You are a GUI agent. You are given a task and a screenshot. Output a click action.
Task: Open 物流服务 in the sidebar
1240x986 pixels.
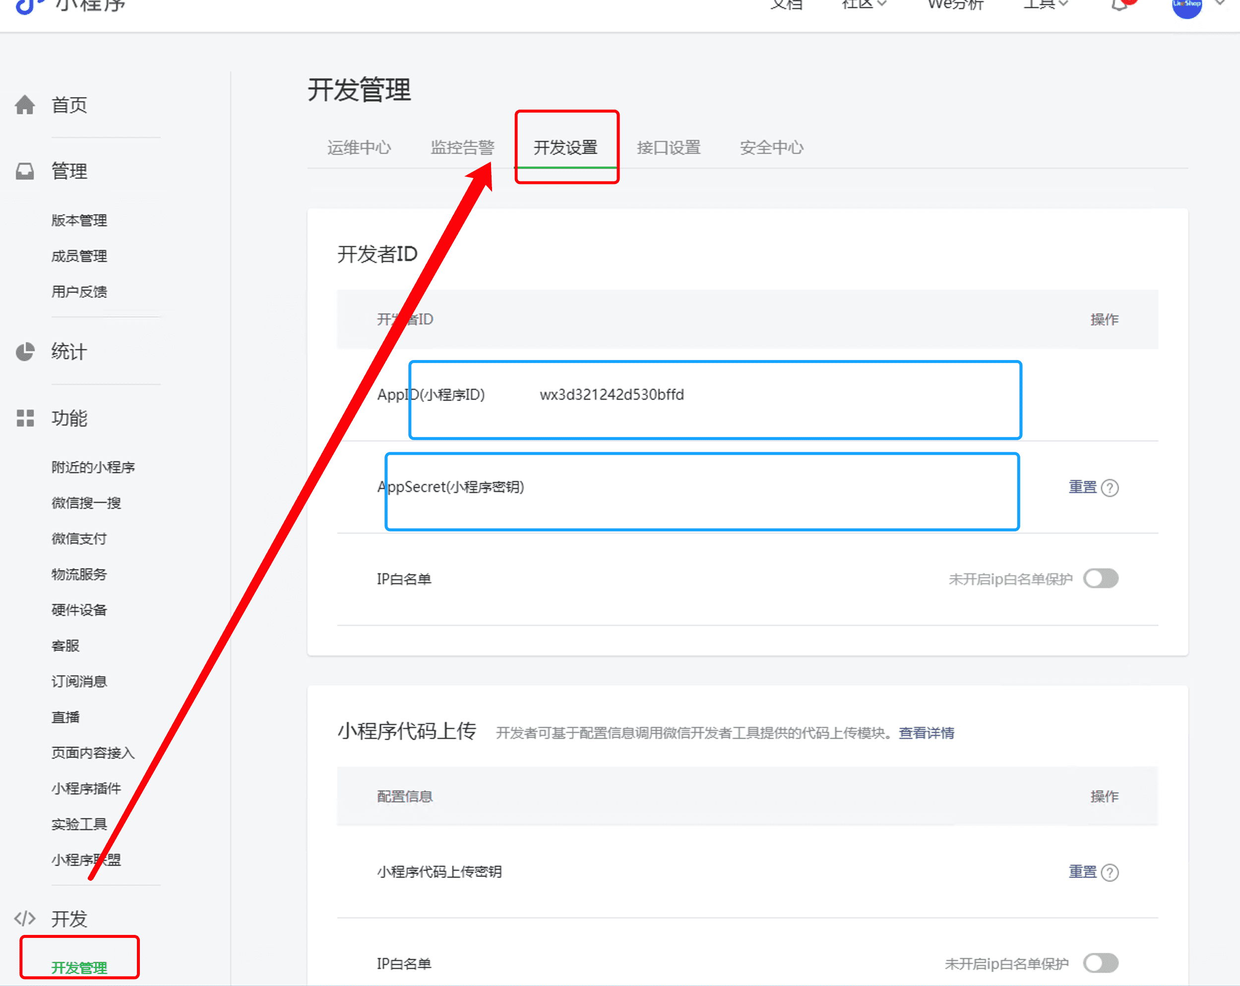(x=79, y=574)
